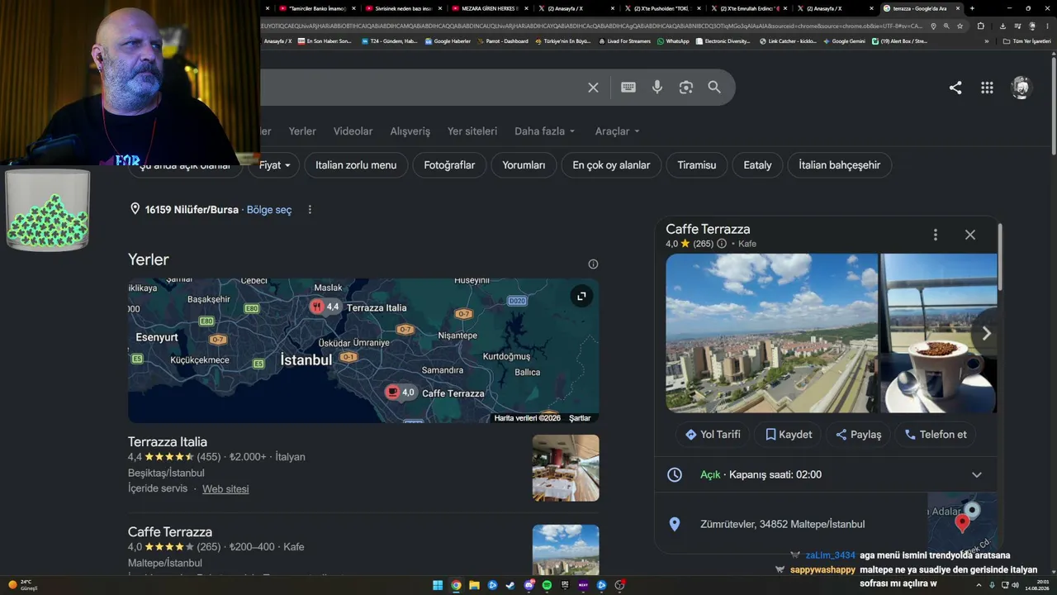Viewport: 1057px width, 595px height.
Task: Open the Caffe Terrazza city view photo
Action: tap(771, 333)
